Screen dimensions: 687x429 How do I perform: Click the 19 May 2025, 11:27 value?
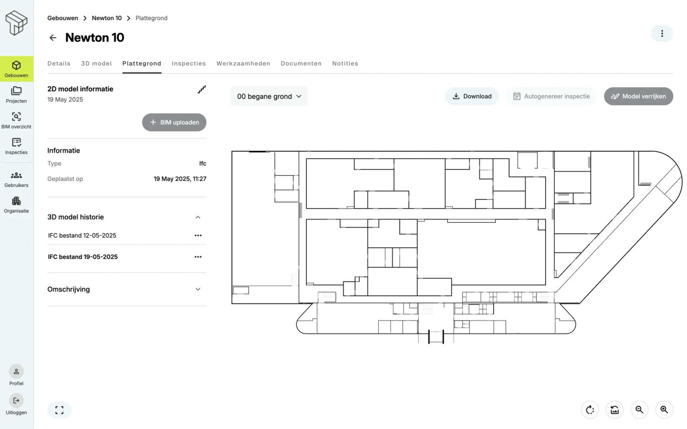(180, 179)
